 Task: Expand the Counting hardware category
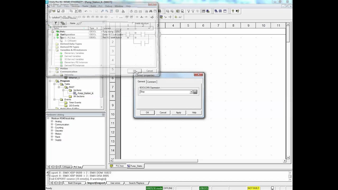coord(52,127)
